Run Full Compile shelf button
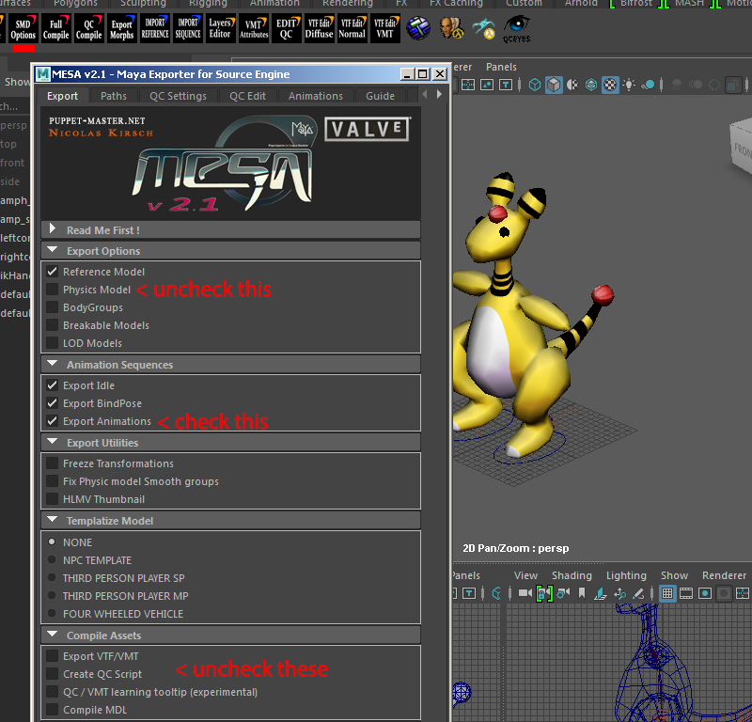 (x=56, y=29)
